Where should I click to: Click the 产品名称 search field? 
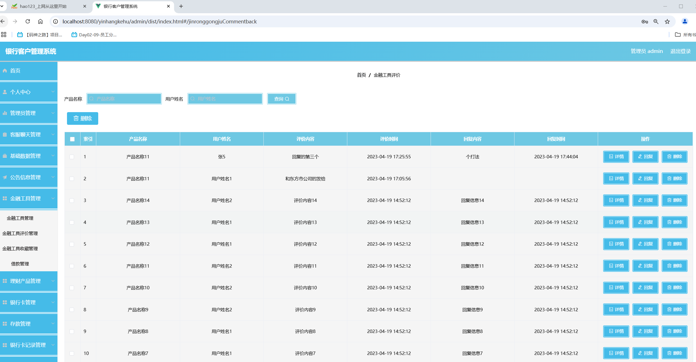(124, 99)
